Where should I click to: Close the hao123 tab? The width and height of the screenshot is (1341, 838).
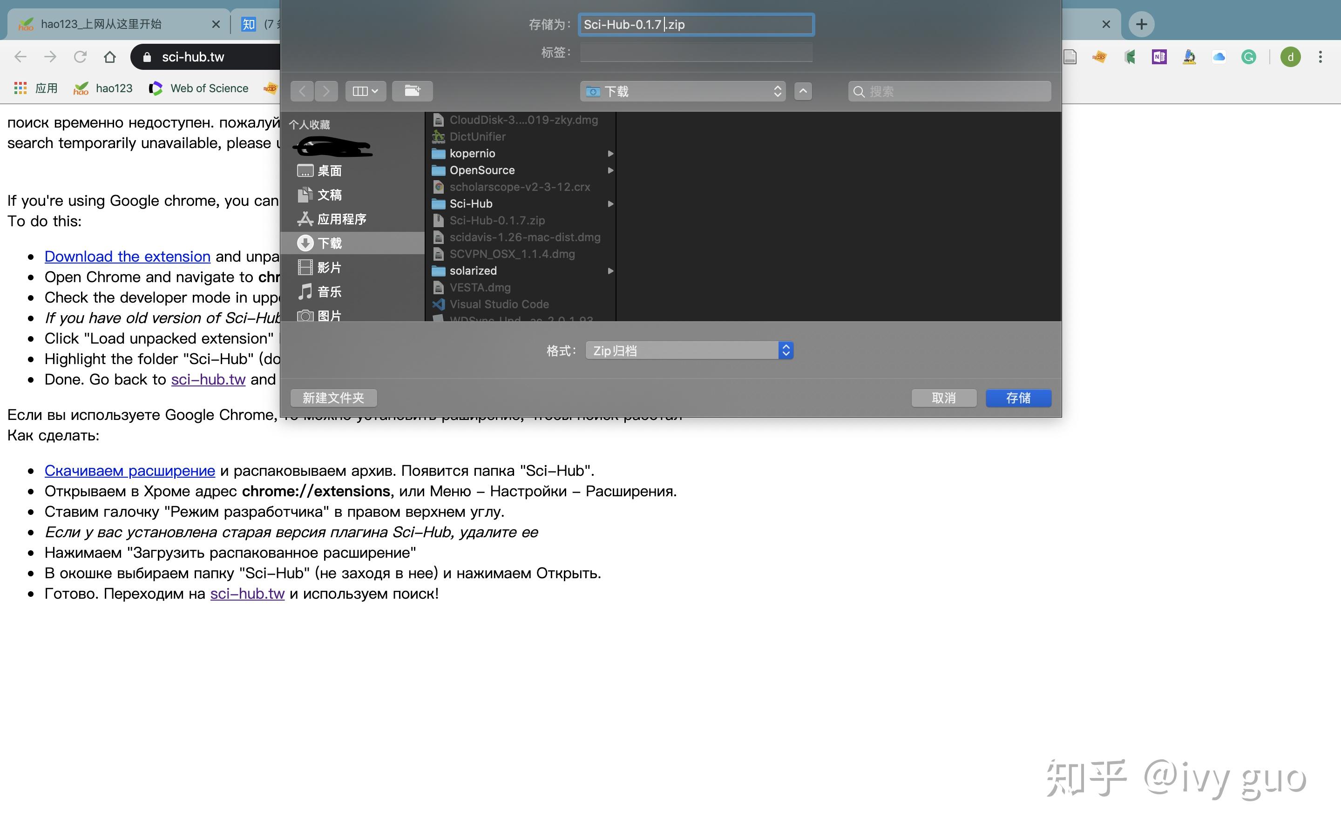click(216, 24)
